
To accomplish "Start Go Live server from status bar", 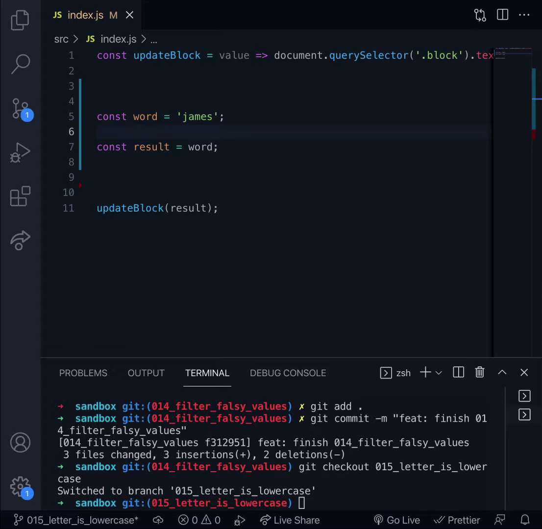I will [x=397, y=520].
